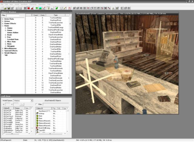Select Misc Item in the object tree
This screenshot has width=194, height=145.
(12, 42)
